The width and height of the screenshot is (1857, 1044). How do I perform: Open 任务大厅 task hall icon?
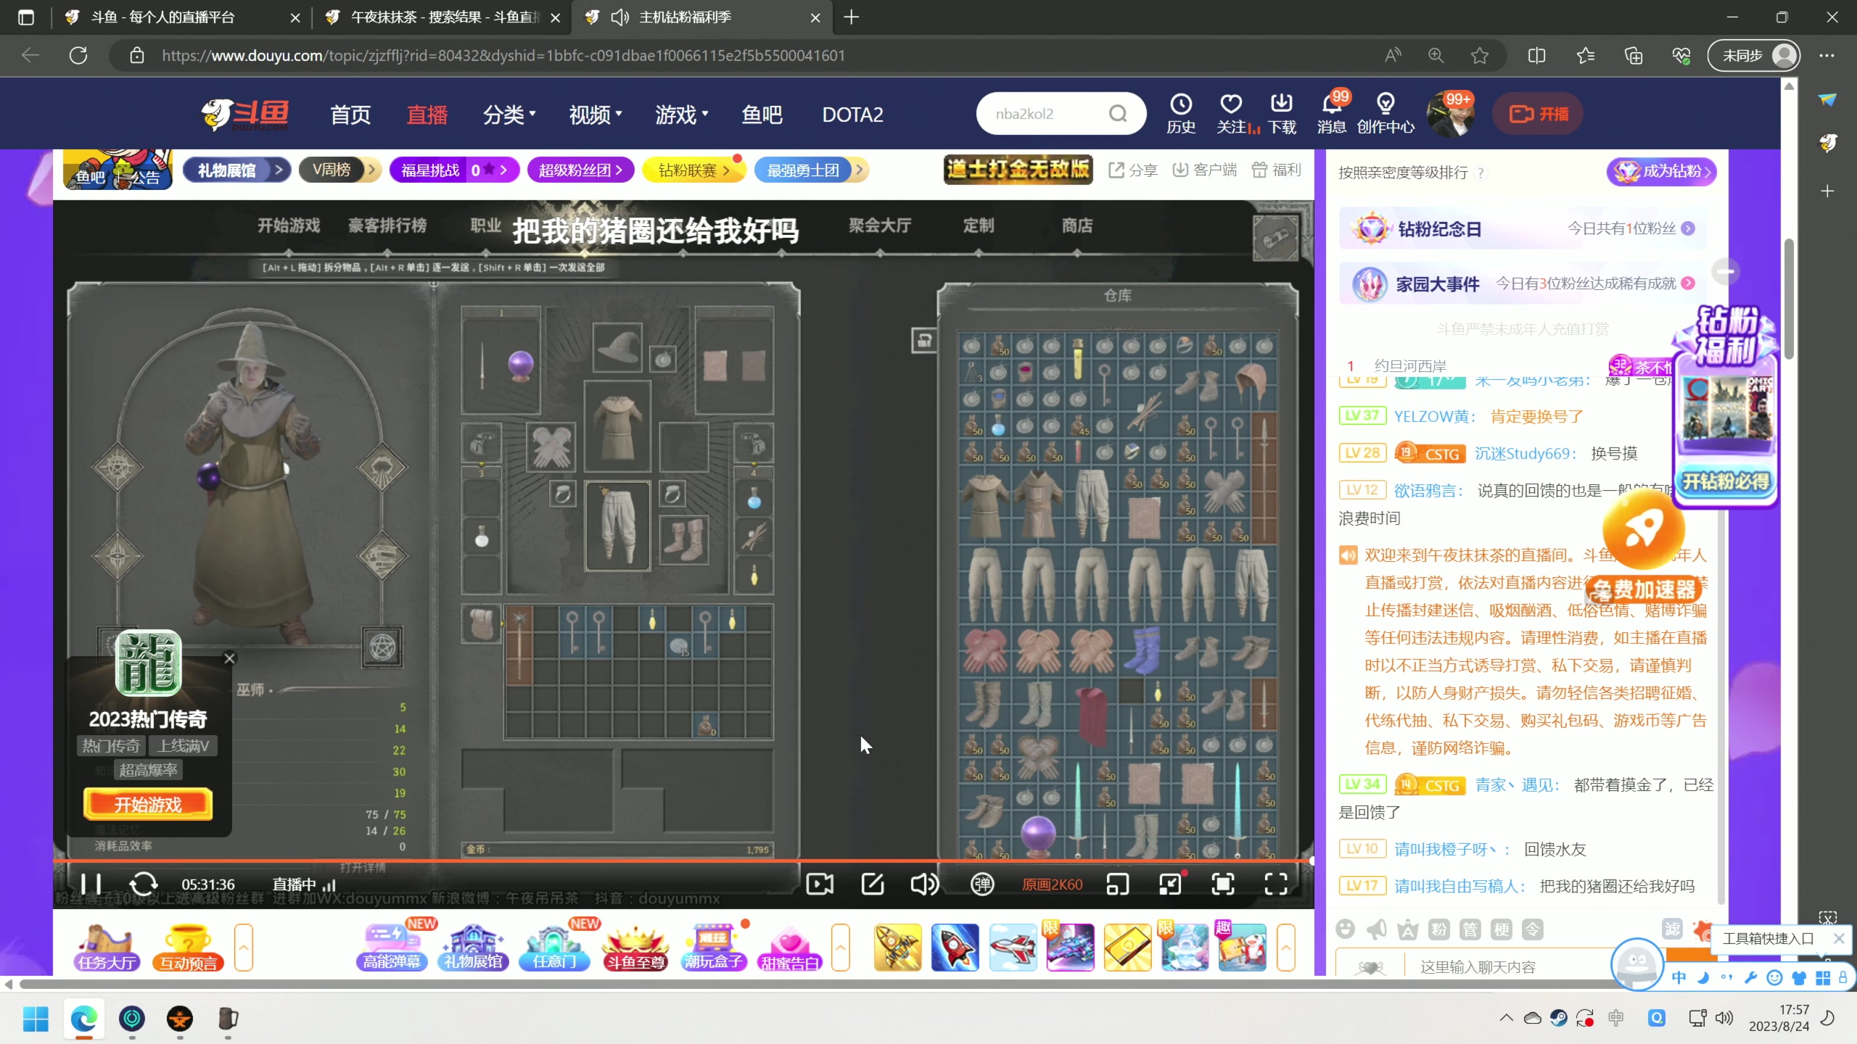click(107, 947)
